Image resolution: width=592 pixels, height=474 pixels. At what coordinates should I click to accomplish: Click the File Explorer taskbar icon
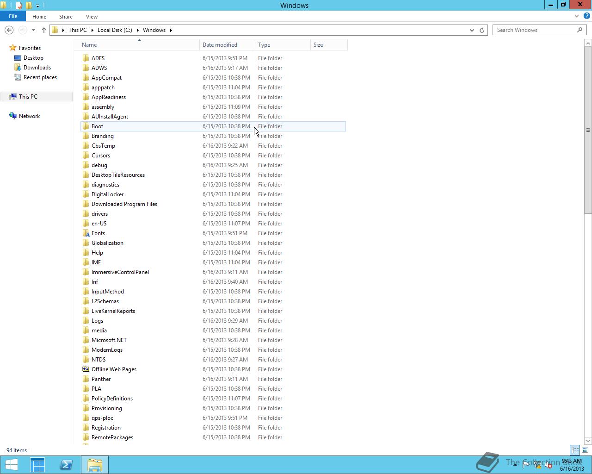pos(95,465)
